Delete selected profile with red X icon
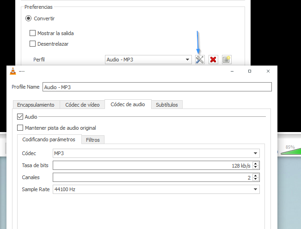Image resolution: width=301 pixels, height=229 pixels. pos(213,60)
